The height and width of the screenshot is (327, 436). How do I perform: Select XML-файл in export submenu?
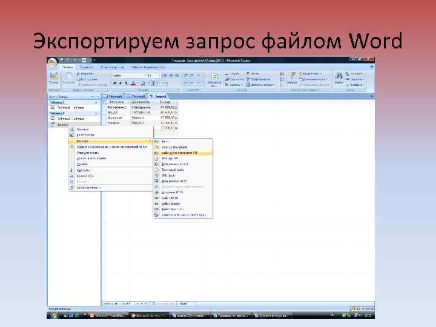coord(183,176)
